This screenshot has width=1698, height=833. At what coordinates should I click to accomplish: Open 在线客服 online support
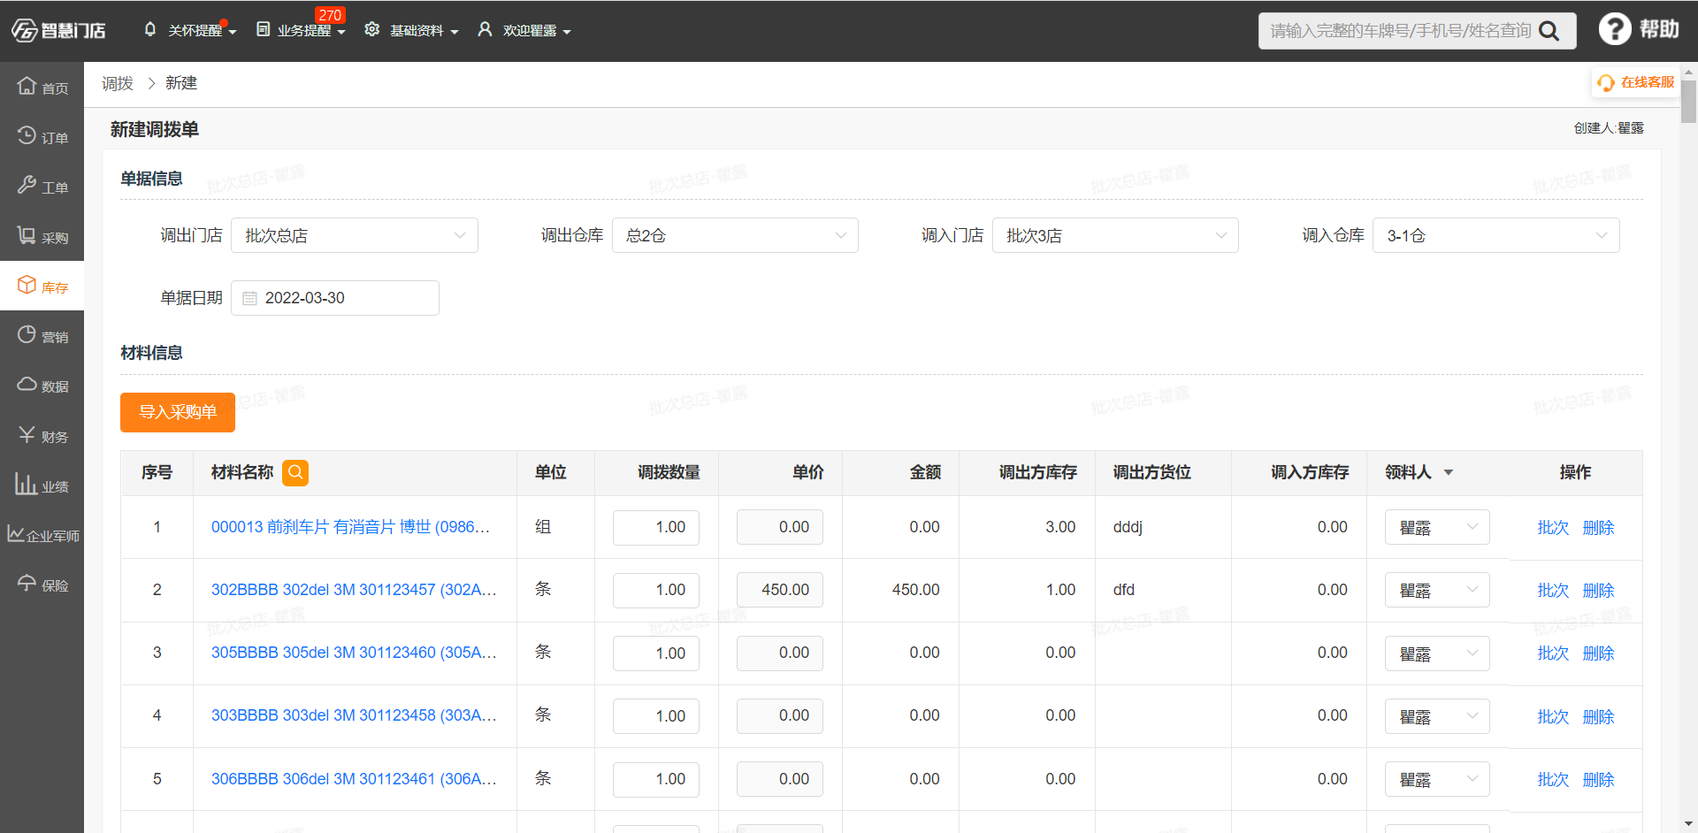(x=1635, y=82)
